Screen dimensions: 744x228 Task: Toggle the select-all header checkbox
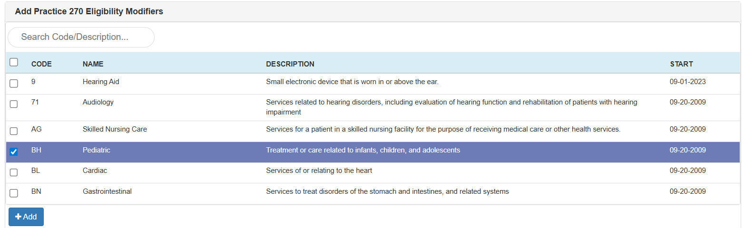(x=14, y=62)
